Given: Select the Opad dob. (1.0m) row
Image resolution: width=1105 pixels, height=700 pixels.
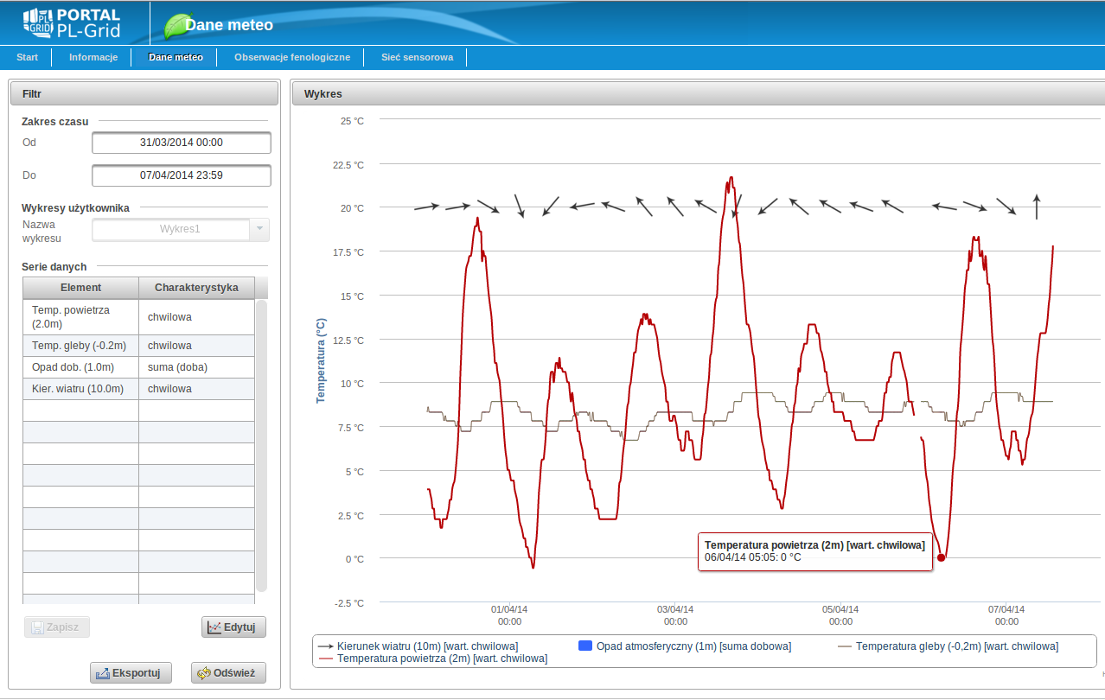Looking at the screenshot, I should (x=138, y=367).
